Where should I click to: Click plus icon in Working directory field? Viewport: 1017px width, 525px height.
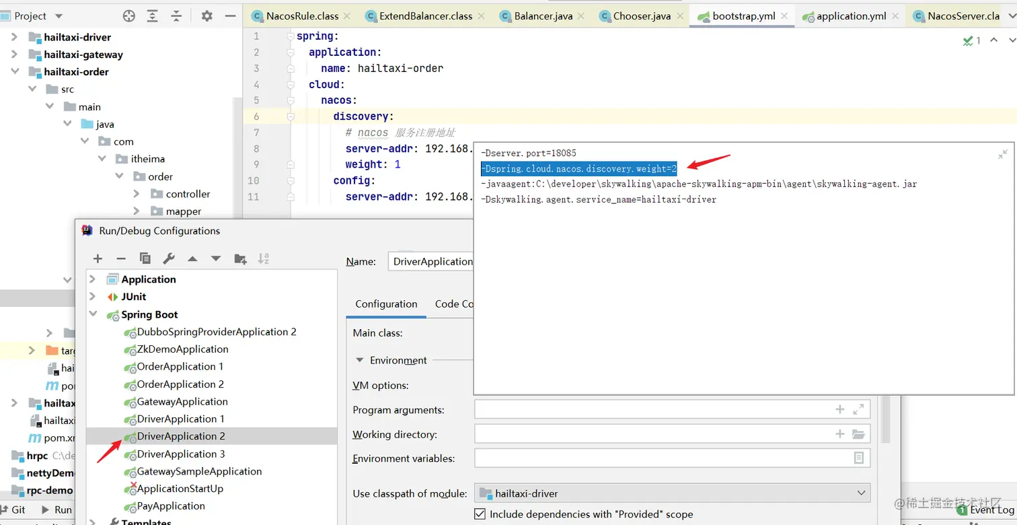(x=839, y=434)
